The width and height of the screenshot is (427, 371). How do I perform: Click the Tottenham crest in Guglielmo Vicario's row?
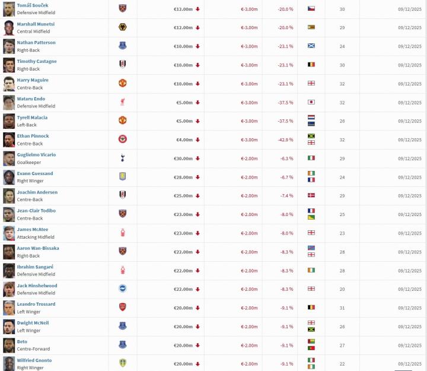tap(123, 158)
